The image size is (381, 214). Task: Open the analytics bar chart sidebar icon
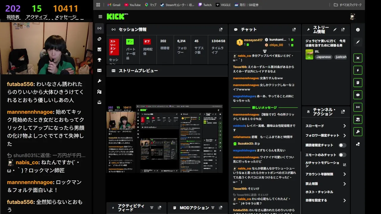tap(99, 49)
